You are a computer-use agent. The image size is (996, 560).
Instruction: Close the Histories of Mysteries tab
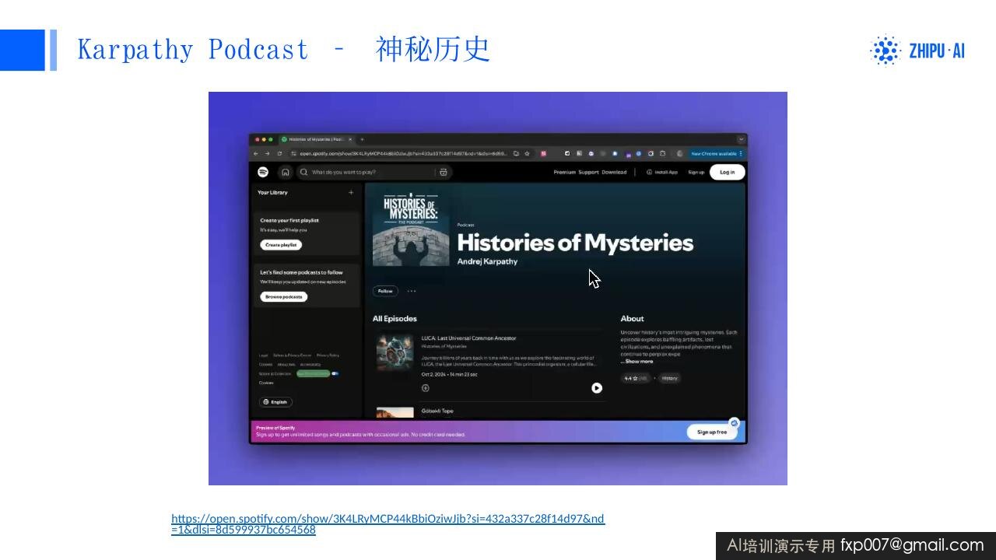[x=350, y=139]
